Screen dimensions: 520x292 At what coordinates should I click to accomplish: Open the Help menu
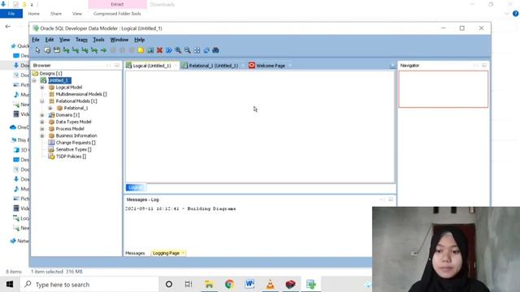point(139,40)
